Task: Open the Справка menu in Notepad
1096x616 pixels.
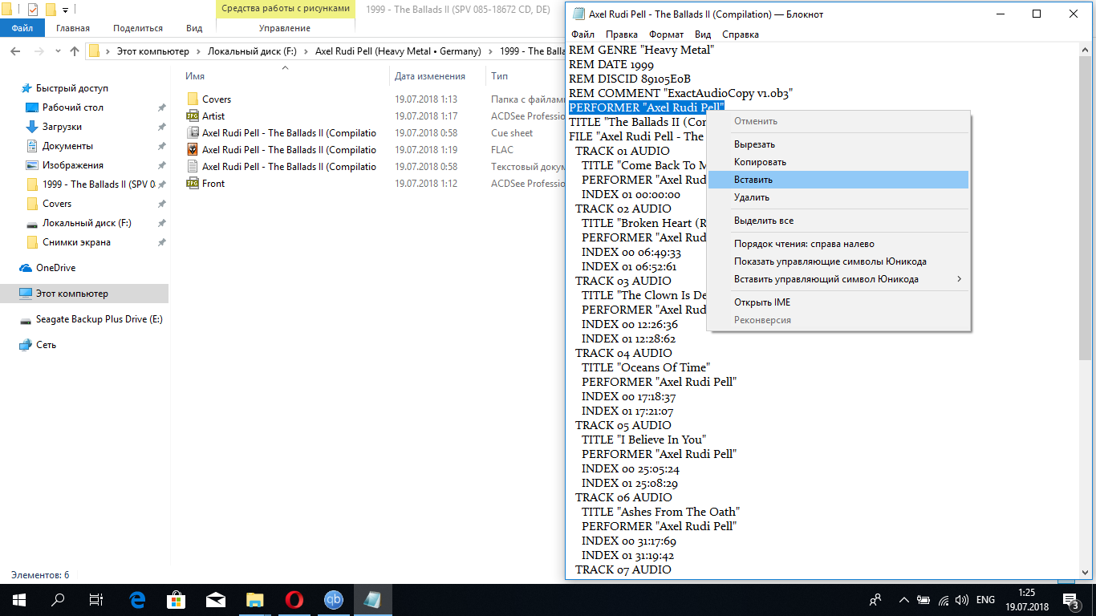Action: point(740,34)
